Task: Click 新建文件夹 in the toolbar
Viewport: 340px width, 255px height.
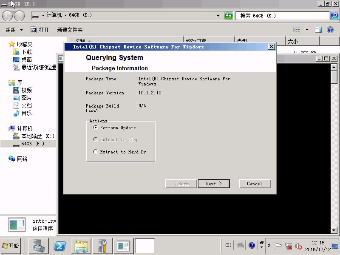Action: pyautogui.click(x=70, y=30)
